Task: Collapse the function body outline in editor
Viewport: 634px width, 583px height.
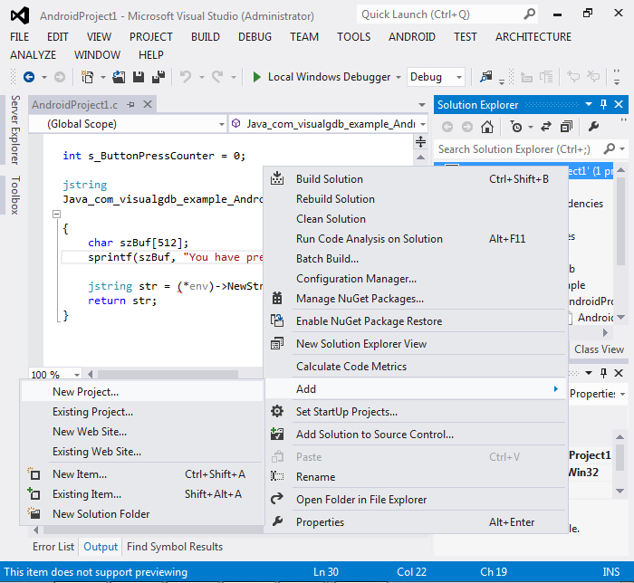Action: pyautogui.click(x=55, y=215)
